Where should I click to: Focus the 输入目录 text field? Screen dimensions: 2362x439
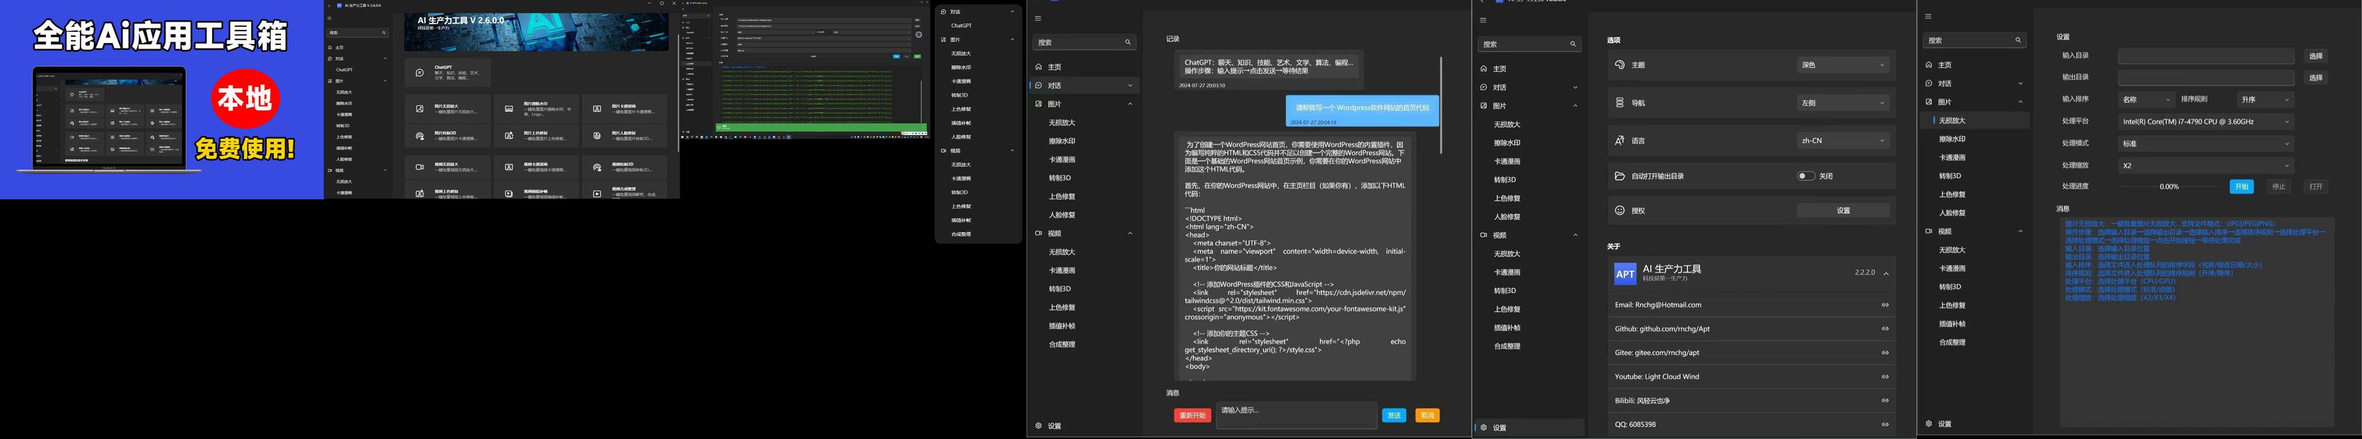(2206, 56)
